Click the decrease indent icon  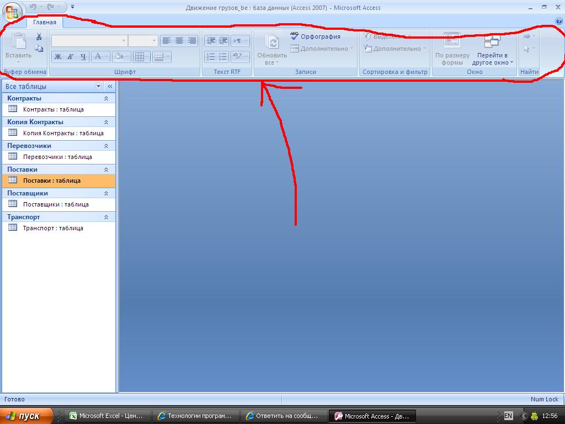coord(211,41)
